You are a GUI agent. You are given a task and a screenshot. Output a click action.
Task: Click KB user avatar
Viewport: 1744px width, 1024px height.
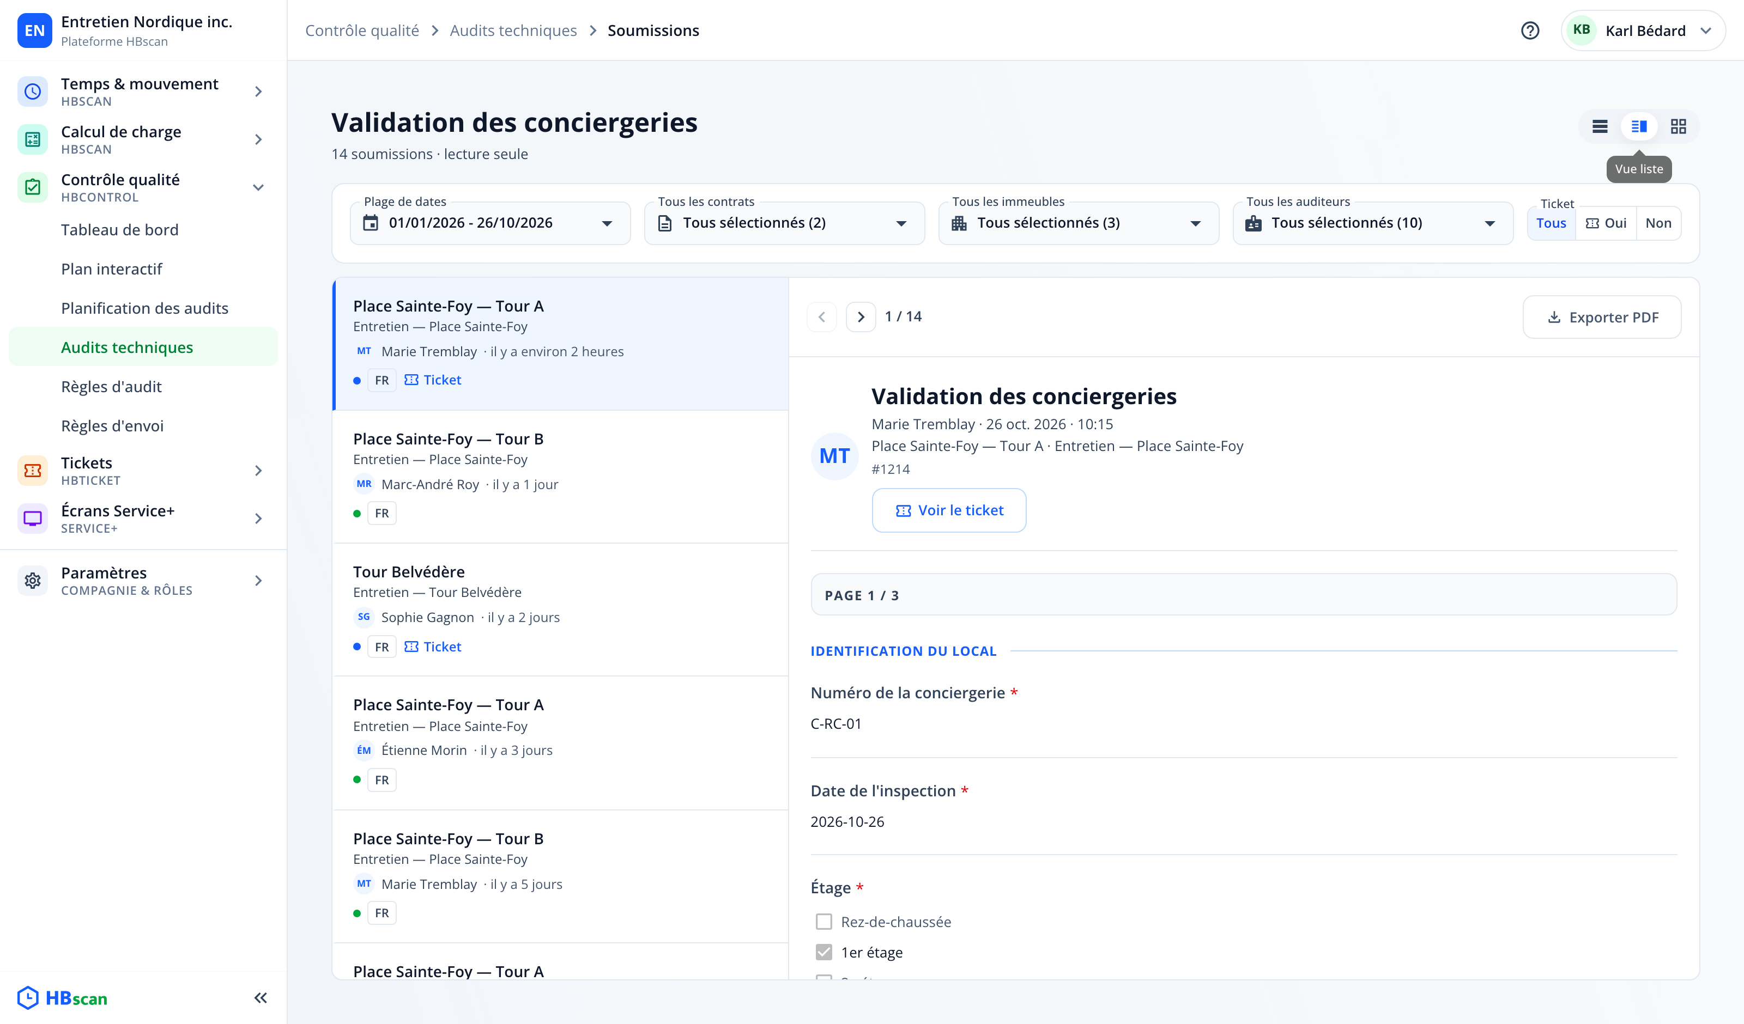(1582, 30)
